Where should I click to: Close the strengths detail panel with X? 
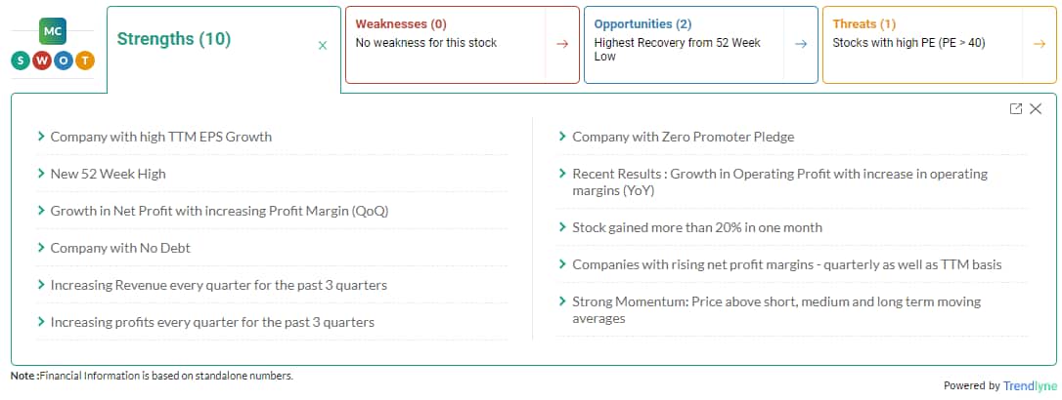[1036, 109]
